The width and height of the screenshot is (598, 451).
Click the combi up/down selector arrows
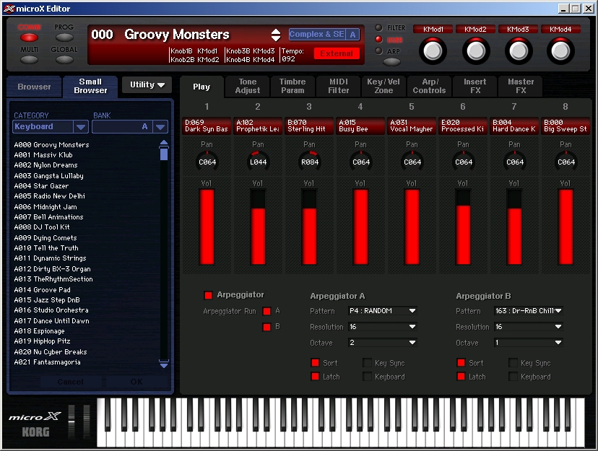pos(276,35)
